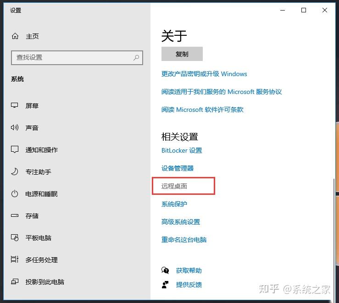Open 专注助手 settings

tap(38, 172)
